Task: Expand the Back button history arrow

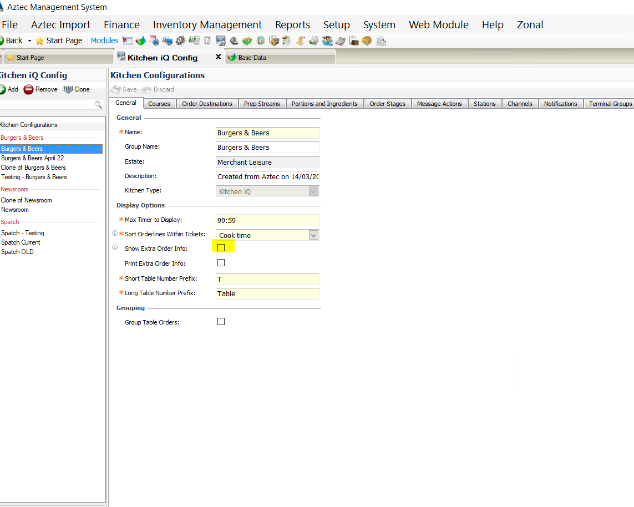Action: point(28,40)
